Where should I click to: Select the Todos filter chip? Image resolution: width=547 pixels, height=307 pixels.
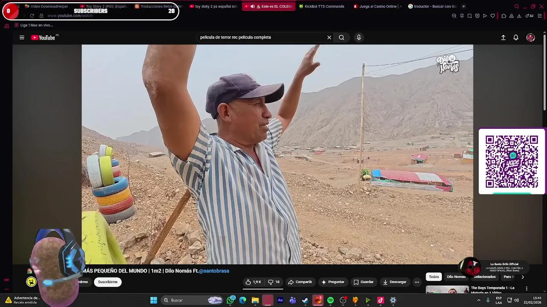(434, 277)
